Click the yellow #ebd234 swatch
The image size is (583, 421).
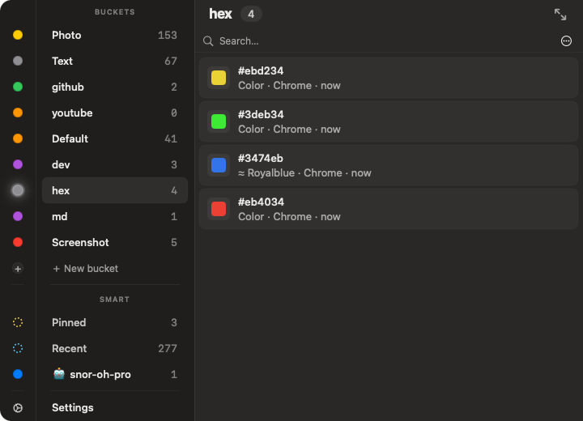click(x=219, y=78)
